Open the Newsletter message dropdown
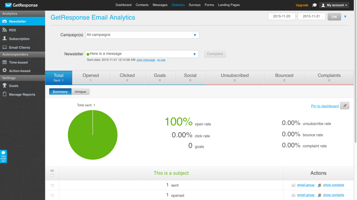 [142, 54]
